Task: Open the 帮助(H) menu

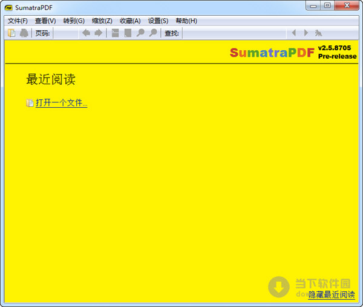Action: click(x=186, y=21)
